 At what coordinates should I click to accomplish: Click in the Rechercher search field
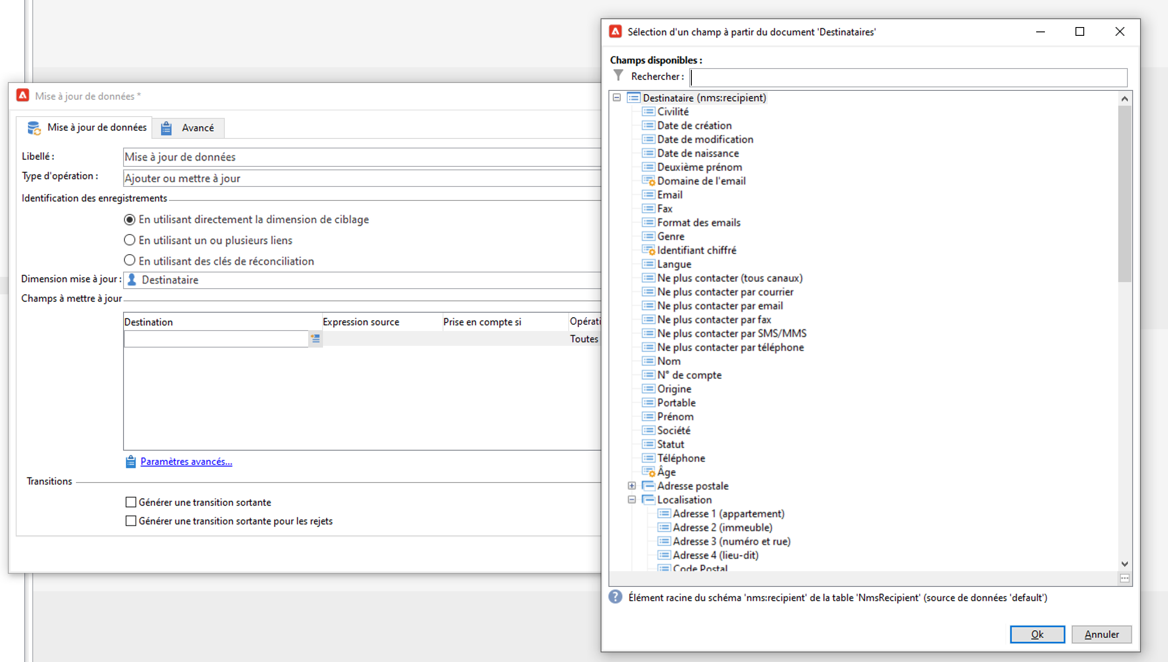point(908,77)
